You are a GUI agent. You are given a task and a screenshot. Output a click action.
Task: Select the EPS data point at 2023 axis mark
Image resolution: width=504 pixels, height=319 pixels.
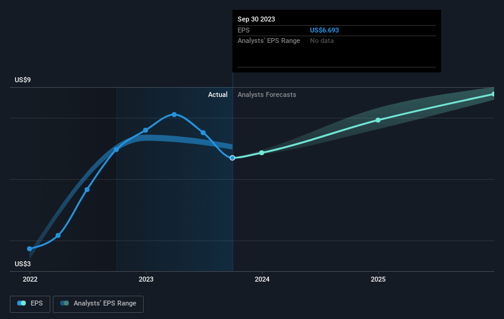point(145,130)
